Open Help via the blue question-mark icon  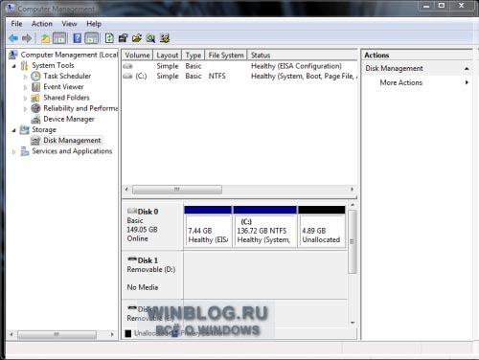[x=78, y=38]
